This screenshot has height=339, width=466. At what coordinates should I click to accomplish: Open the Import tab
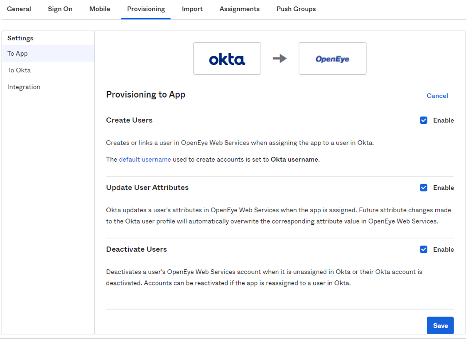[x=191, y=9]
